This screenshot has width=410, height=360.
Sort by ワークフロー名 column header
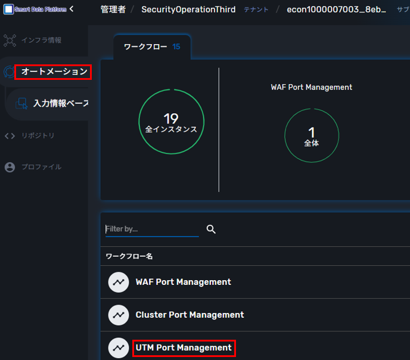[x=129, y=256]
